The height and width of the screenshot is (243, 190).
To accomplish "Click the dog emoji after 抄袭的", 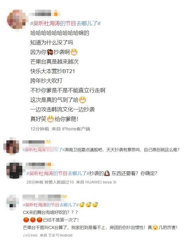I will 107,173.
